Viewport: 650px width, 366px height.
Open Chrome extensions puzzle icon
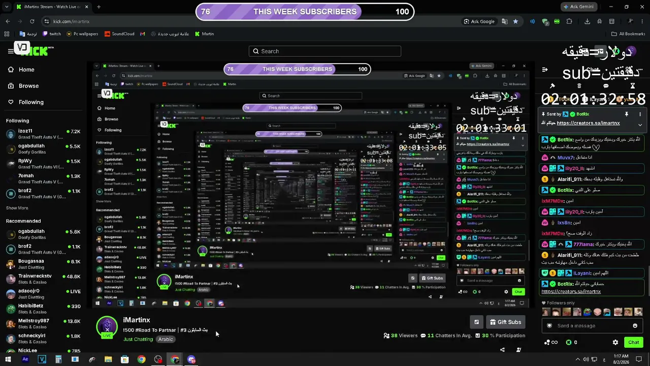569,21
